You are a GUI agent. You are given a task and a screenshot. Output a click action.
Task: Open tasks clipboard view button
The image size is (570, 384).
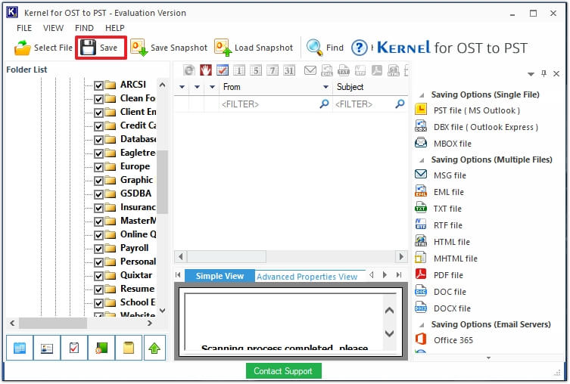(74, 348)
